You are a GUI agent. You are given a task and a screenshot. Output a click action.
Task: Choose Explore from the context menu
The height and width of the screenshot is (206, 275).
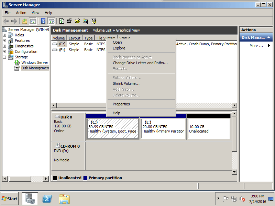click(x=141, y=48)
